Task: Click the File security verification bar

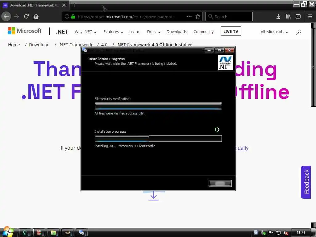Action: pyautogui.click(x=158, y=106)
